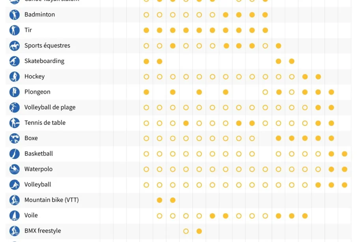Click the Tir shooting icon
Viewport: 357px width, 242px height.
tap(15, 30)
